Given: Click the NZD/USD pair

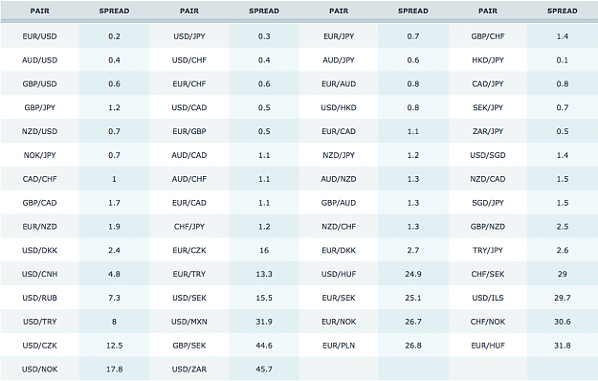Looking at the screenshot, I should 39,131.
